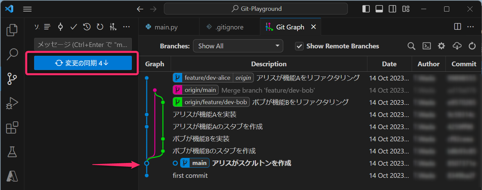Click the commit message input field

coord(83,45)
